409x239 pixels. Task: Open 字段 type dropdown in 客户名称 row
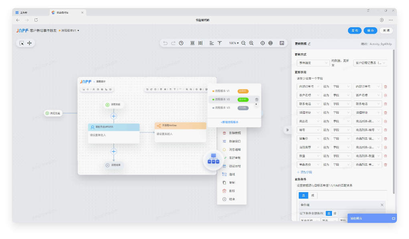[342, 95]
